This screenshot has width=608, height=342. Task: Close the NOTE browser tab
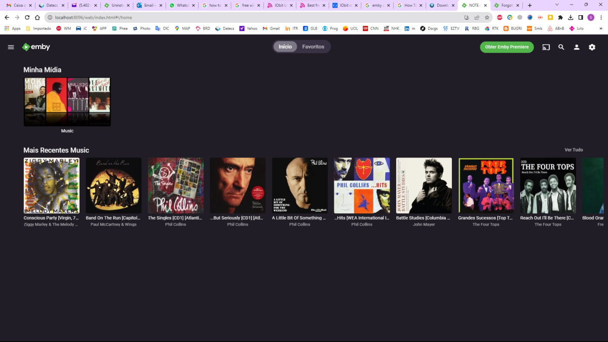(485, 5)
